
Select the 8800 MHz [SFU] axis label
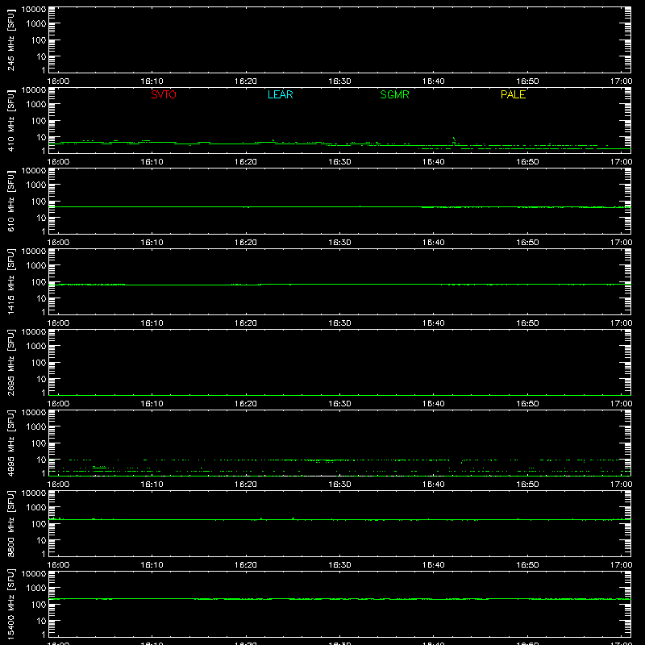coord(11,524)
